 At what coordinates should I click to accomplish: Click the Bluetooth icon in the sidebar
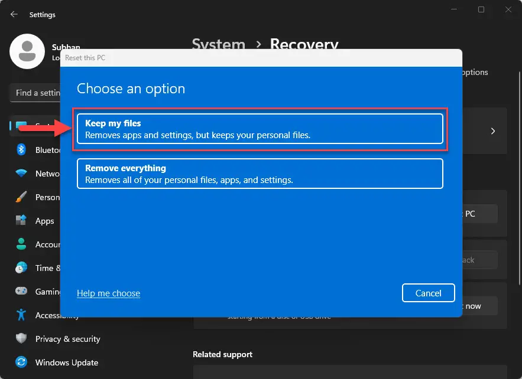pyautogui.click(x=21, y=150)
